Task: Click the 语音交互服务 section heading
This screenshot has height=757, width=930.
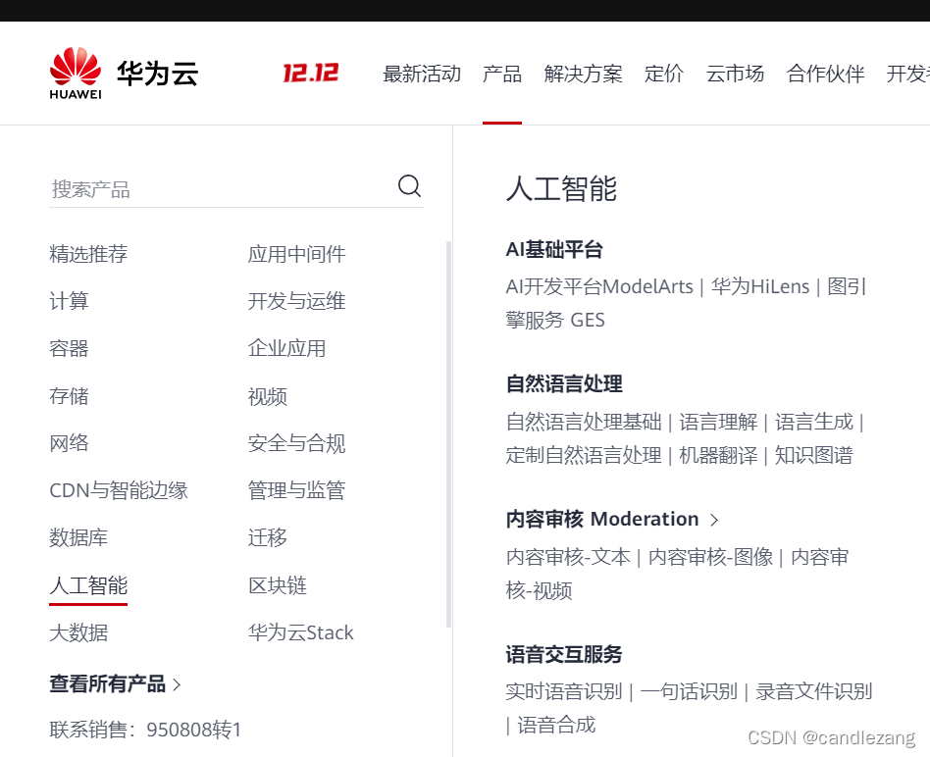Action: pyautogui.click(x=564, y=654)
